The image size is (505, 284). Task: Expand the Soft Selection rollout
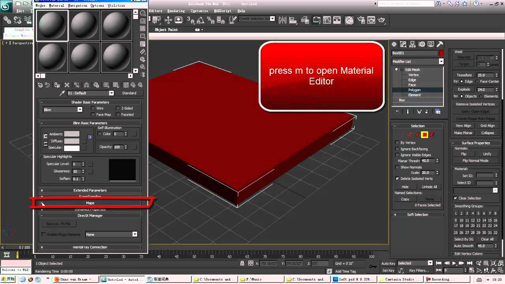pos(417,215)
